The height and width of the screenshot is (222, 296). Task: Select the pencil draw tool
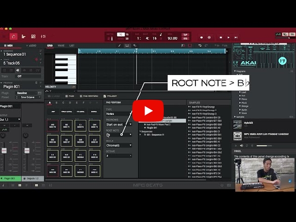click(x=119, y=46)
